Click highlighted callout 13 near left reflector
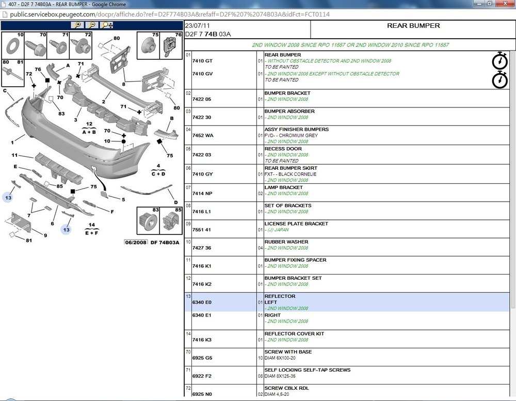This screenshot has height=401, width=516. [8, 198]
